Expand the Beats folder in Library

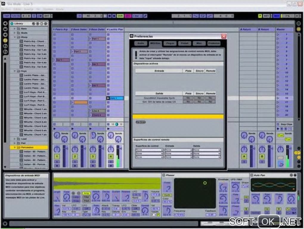(14, 33)
